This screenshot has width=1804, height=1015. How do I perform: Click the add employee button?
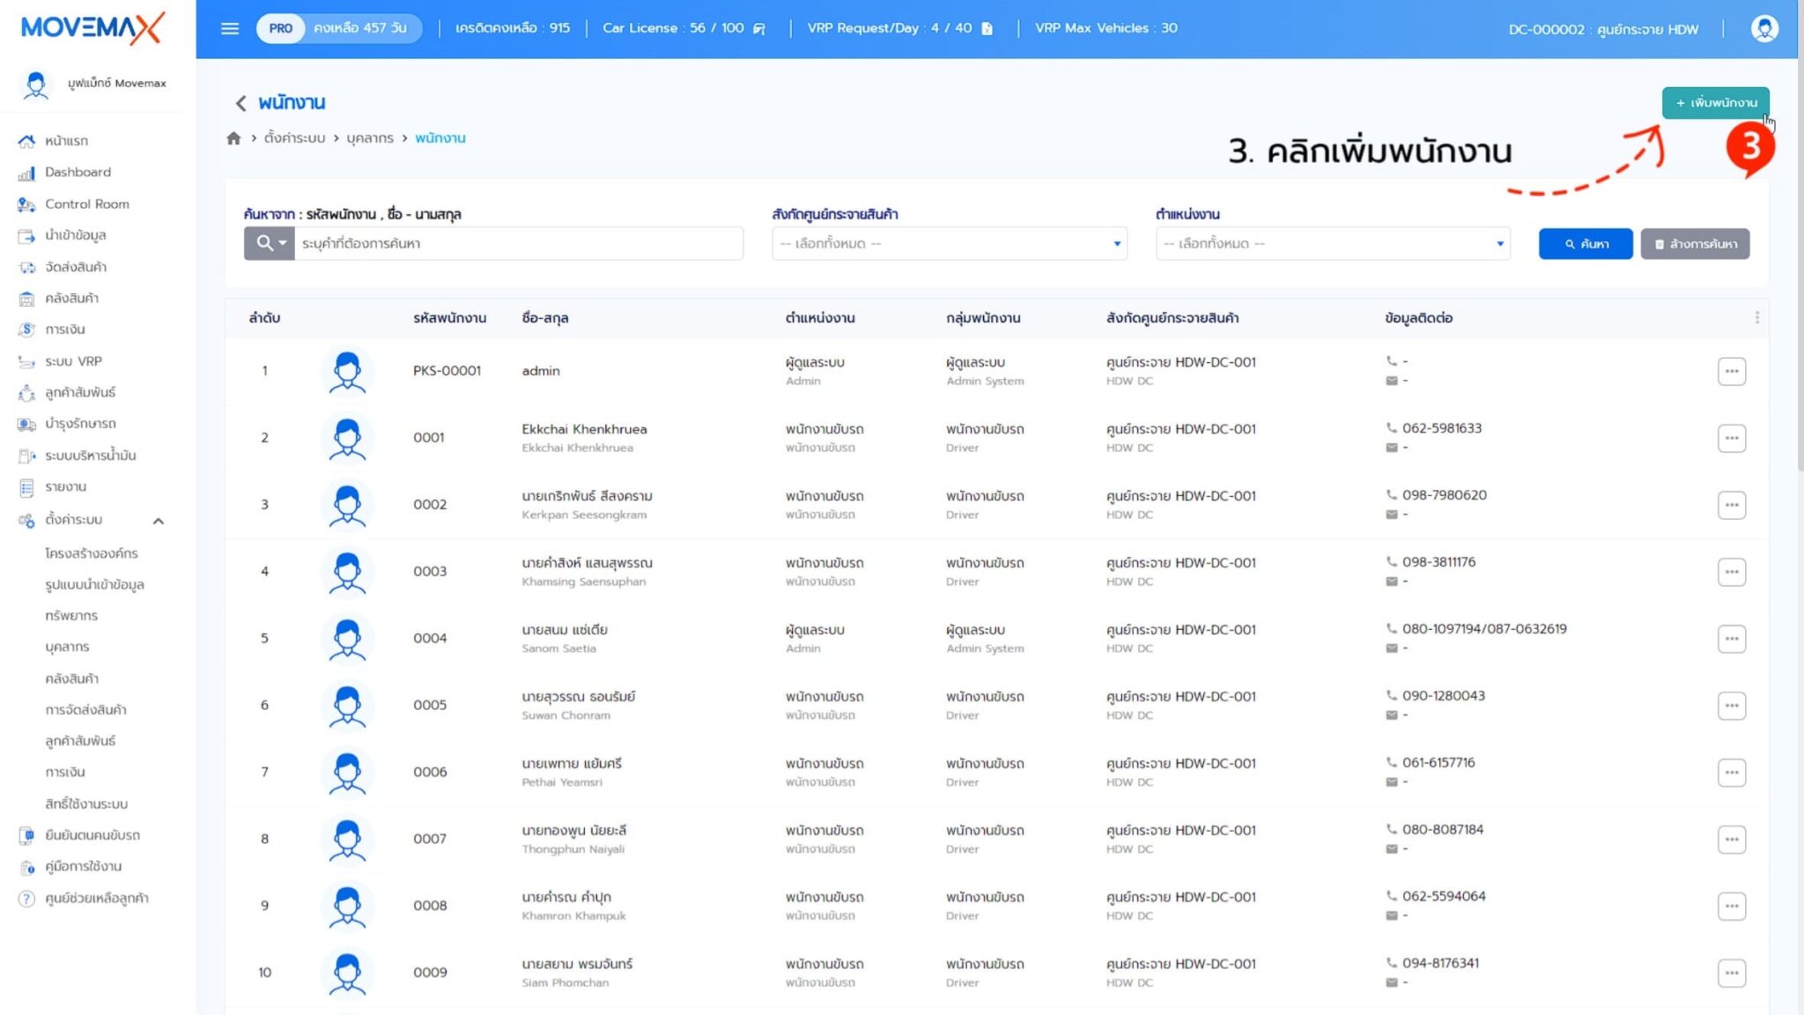[x=1715, y=102]
